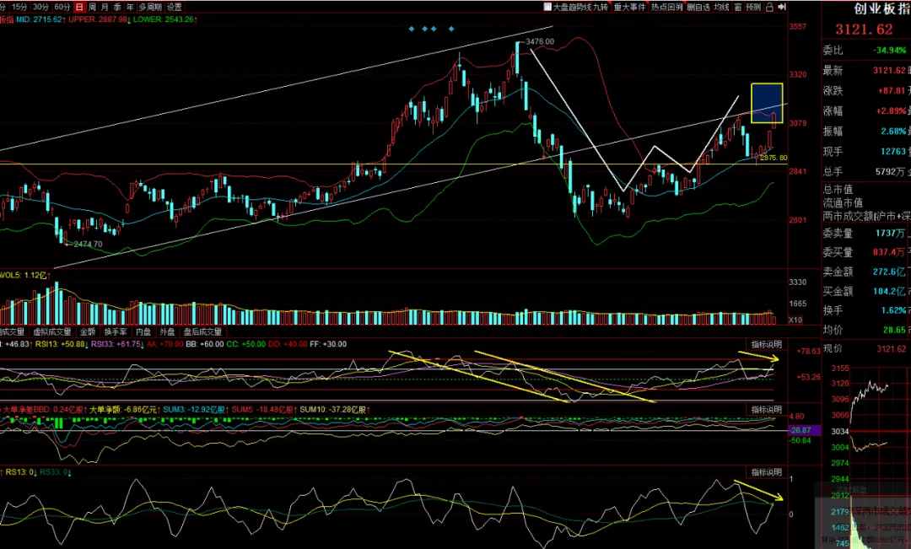Switch chart to 60分 period
This screenshot has width=911, height=549.
tap(62, 7)
